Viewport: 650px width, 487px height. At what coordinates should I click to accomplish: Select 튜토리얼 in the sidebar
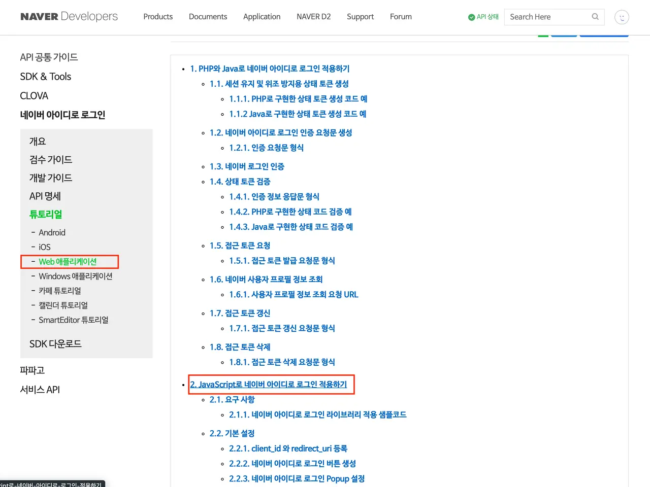(46, 215)
